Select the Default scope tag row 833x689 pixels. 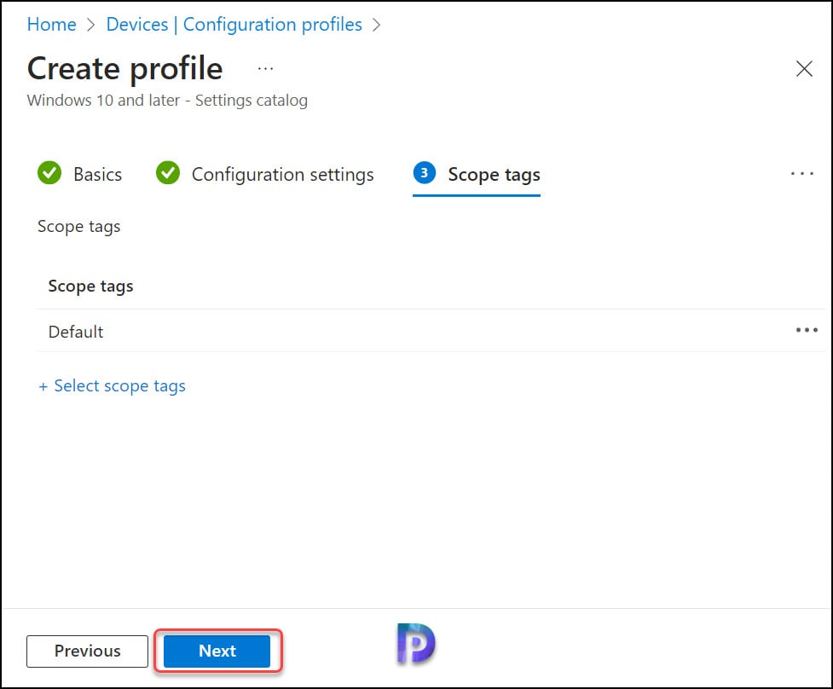click(431, 331)
